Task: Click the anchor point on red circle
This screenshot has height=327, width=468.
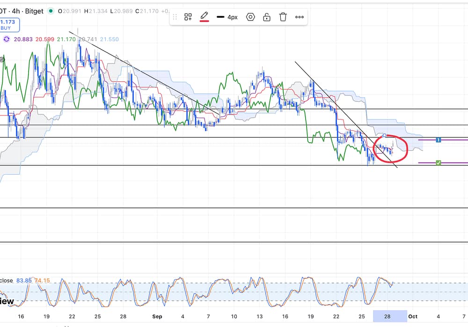Action: (384, 135)
